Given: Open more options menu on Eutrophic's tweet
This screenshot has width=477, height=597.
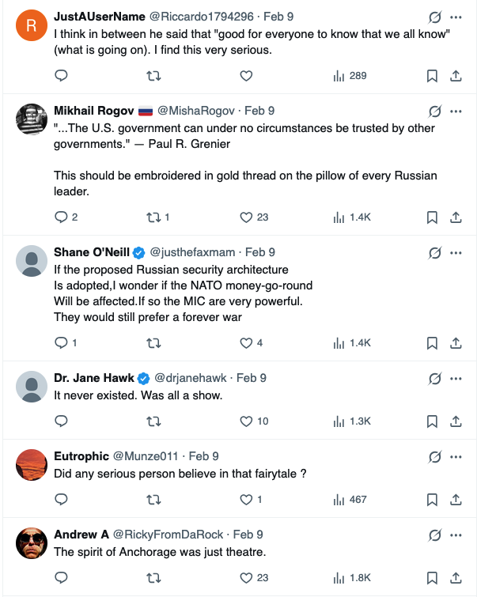Looking at the screenshot, I should click(x=456, y=456).
